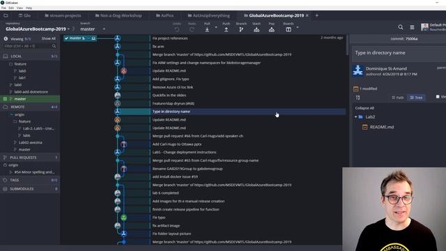
Task: Click the filter search magnifier icon
Action: 54,46
